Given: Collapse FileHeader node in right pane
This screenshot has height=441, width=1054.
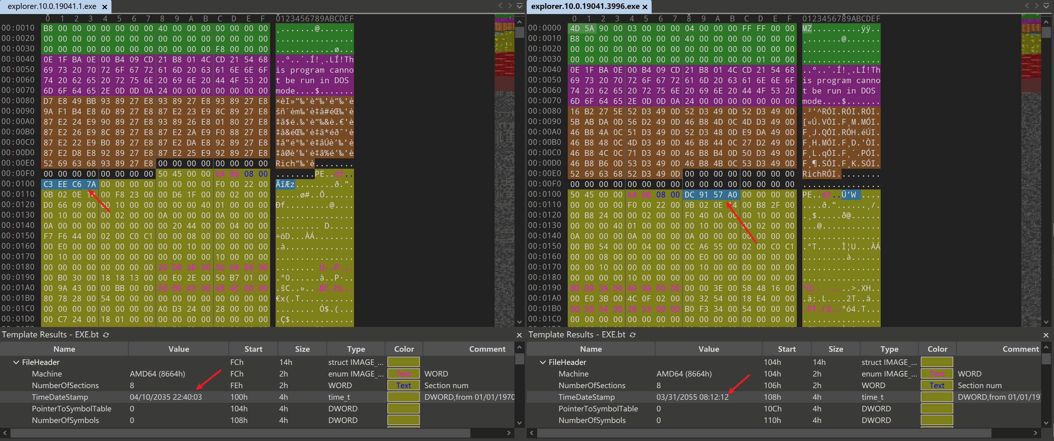Looking at the screenshot, I should coord(543,362).
